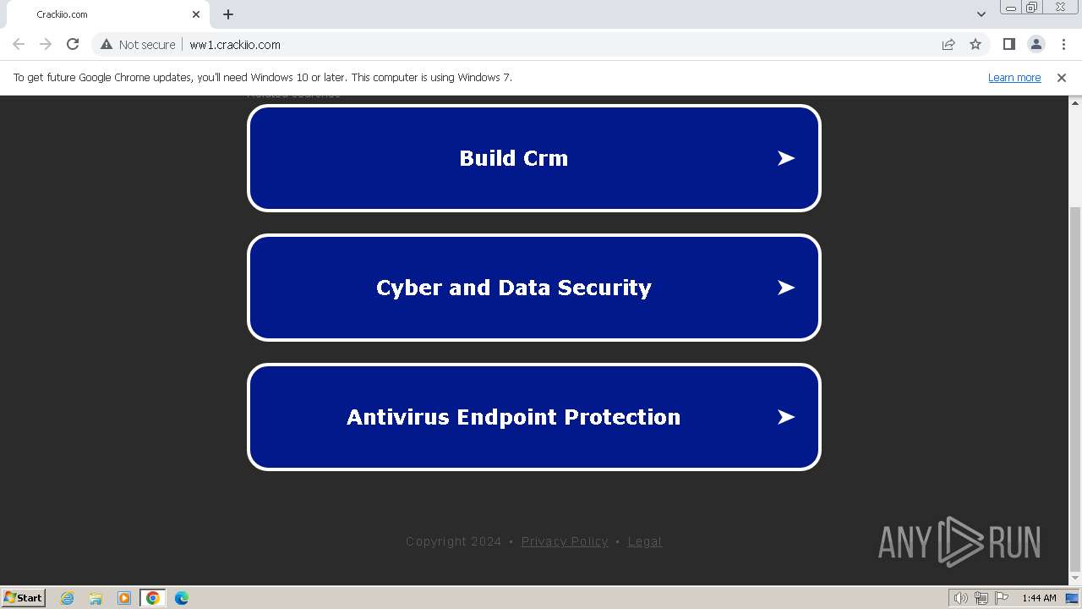
Task: Open the Learn more link
Action: pos(1014,77)
